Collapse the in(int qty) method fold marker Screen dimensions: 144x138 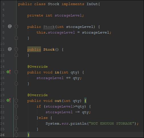click(16, 72)
